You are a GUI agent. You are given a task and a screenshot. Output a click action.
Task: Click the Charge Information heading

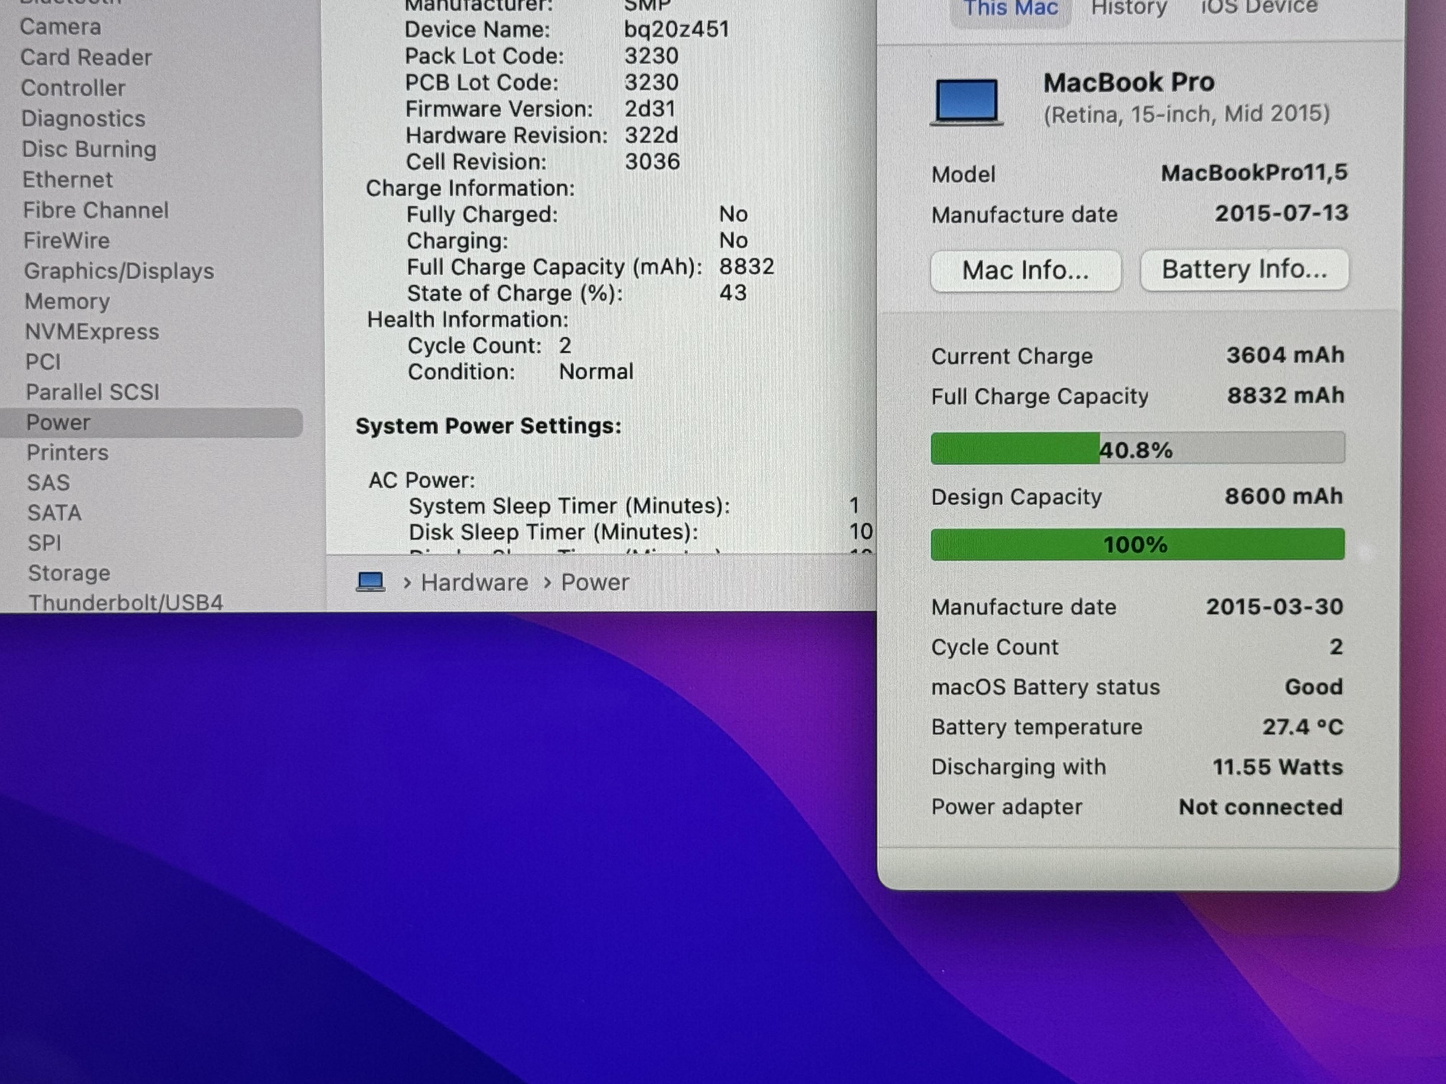click(470, 188)
